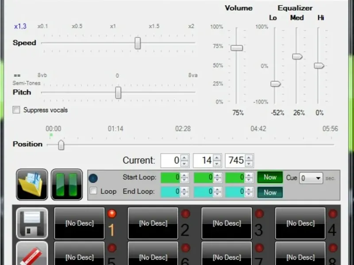Screen dimensions: 354x265
Task: Click the blue loop indicator circle
Action: click(x=93, y=178)
